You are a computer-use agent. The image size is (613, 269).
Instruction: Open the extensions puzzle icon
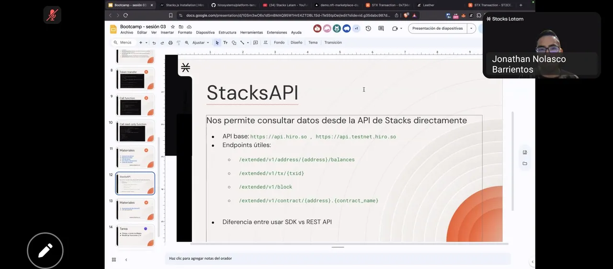click(479, 15)
